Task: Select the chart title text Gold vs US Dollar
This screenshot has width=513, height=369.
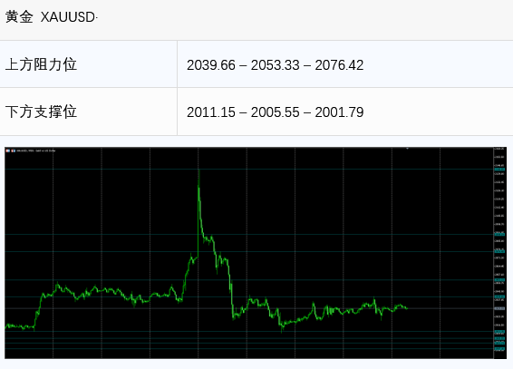Action: tap(45, 151)
